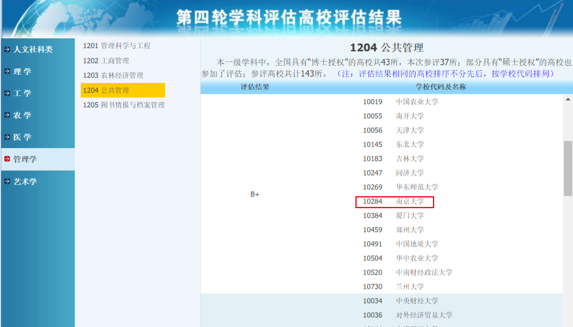Click the 10520 中南财经政法大学 row
The image size is (573, 327).
point(407,272)
